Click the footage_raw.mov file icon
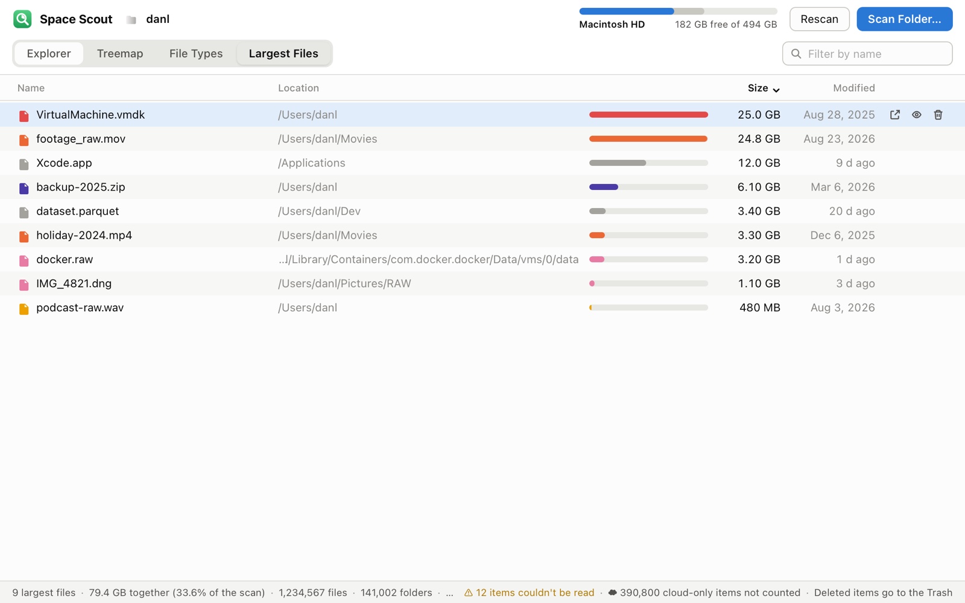Screen dimensions: 965x603 point(24,140)
